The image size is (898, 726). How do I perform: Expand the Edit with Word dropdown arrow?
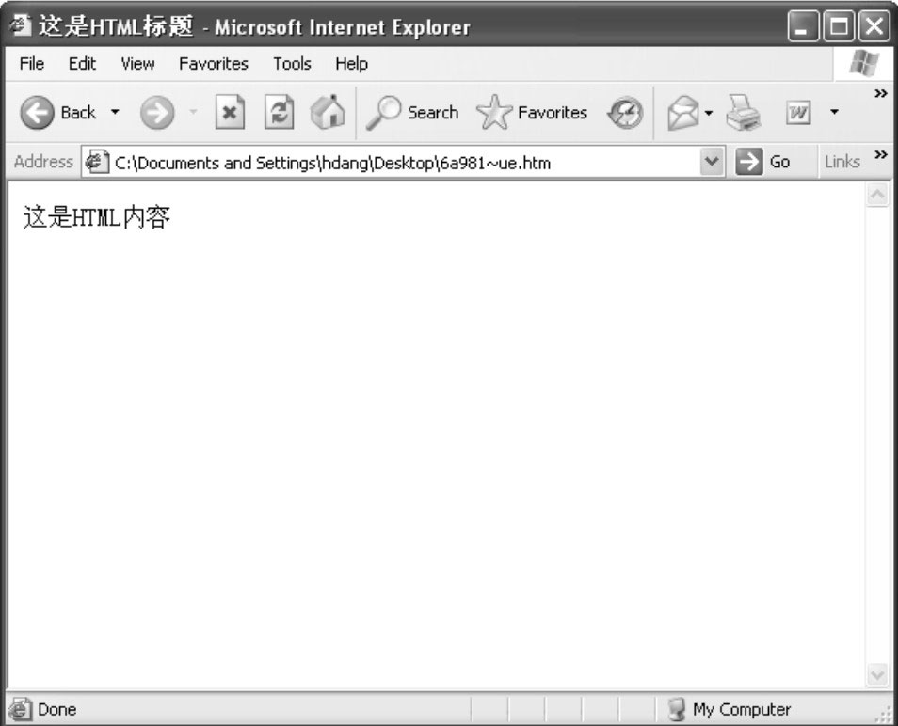(834, 112)
